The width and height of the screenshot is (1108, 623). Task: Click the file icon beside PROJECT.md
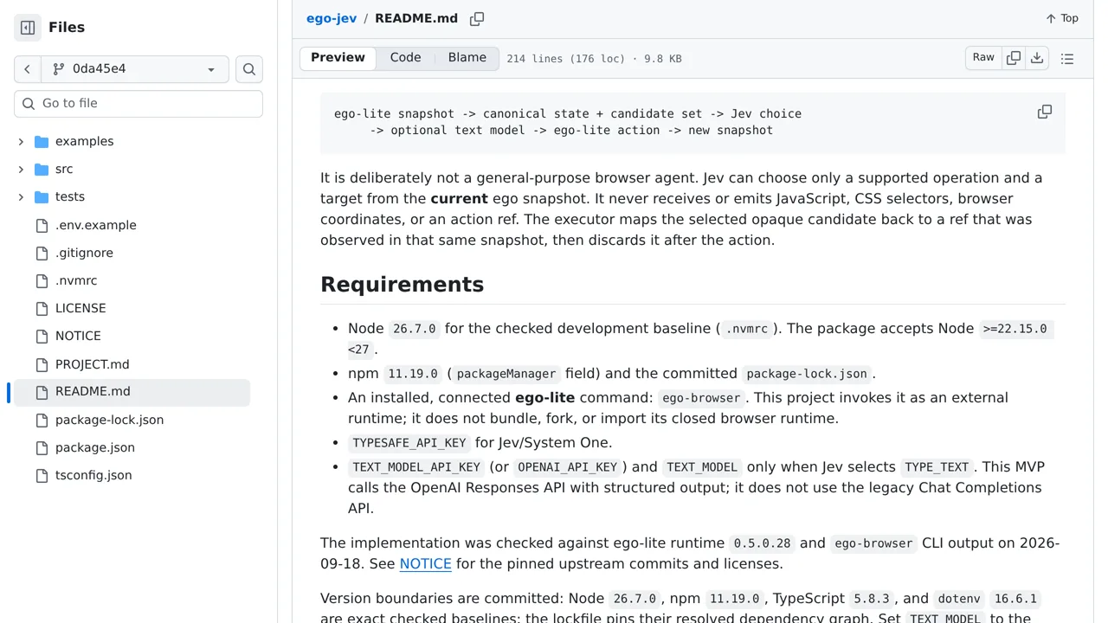pos(42,364)
